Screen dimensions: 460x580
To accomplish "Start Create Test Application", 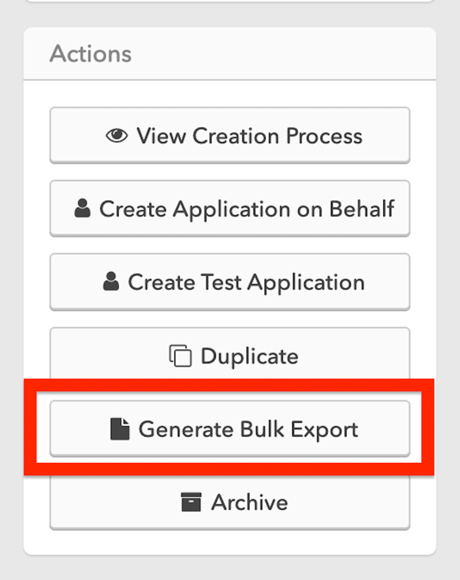I will pos(229,282).
